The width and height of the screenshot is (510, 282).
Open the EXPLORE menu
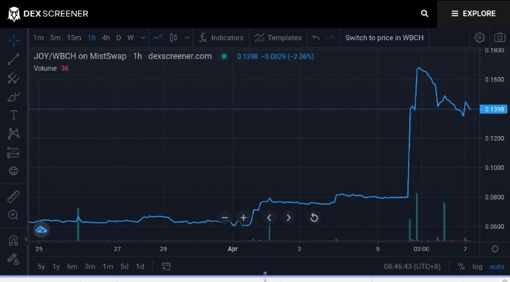[474, 14]
